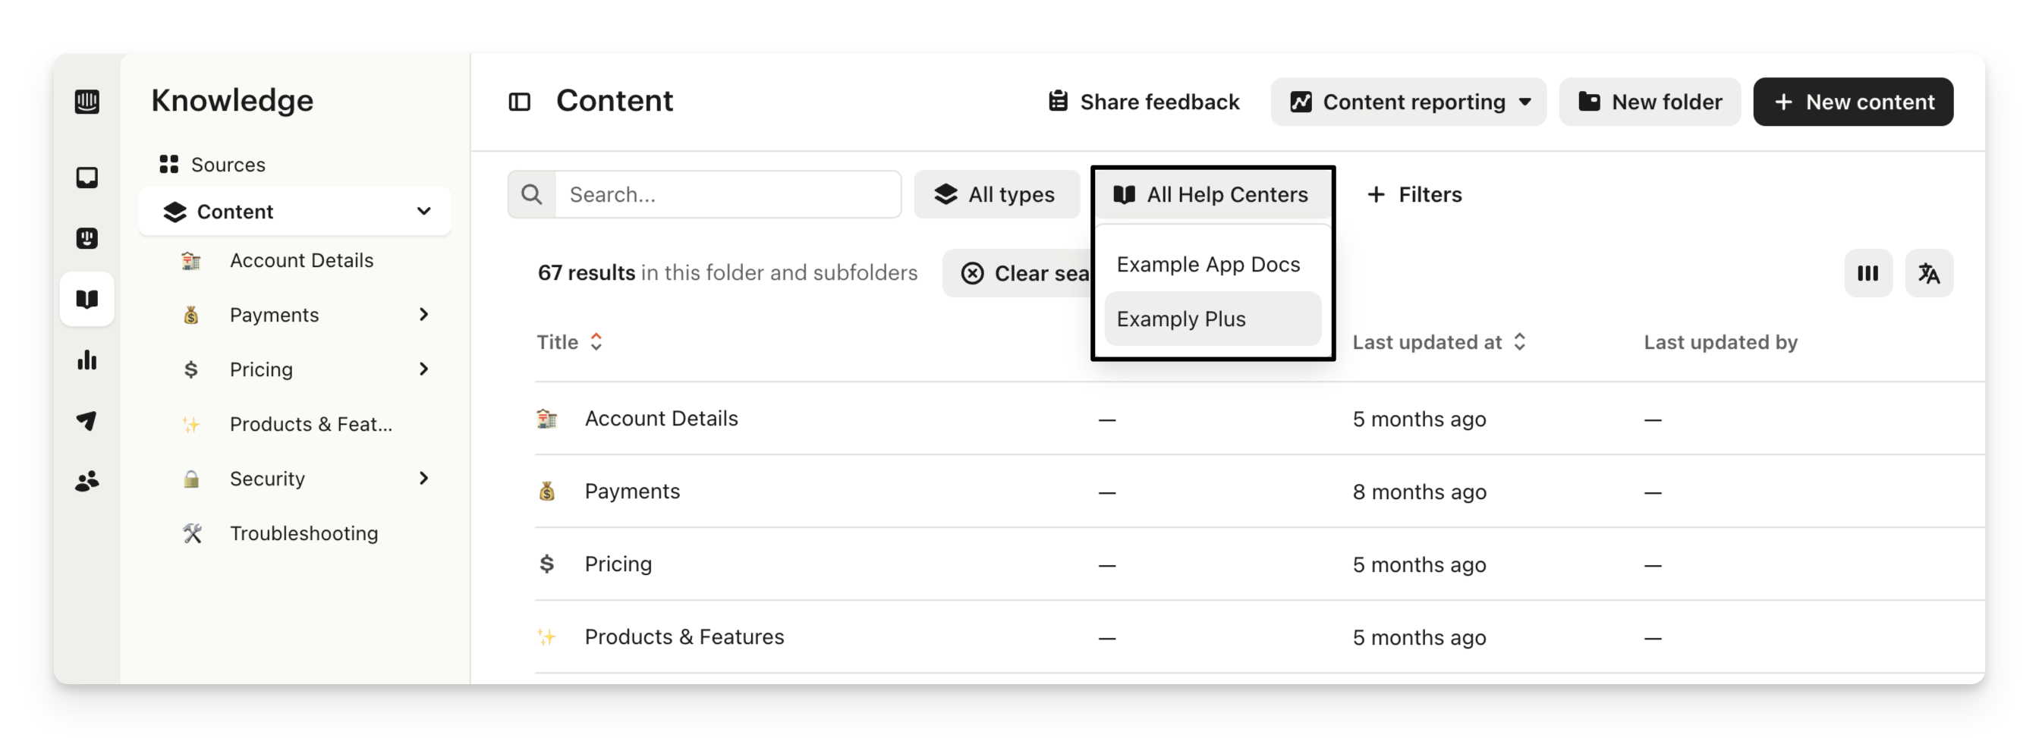Image resolution: width=2039 pixels, height=738 pixels.
Task: Click the New content button
Action: pos(1852,102)
